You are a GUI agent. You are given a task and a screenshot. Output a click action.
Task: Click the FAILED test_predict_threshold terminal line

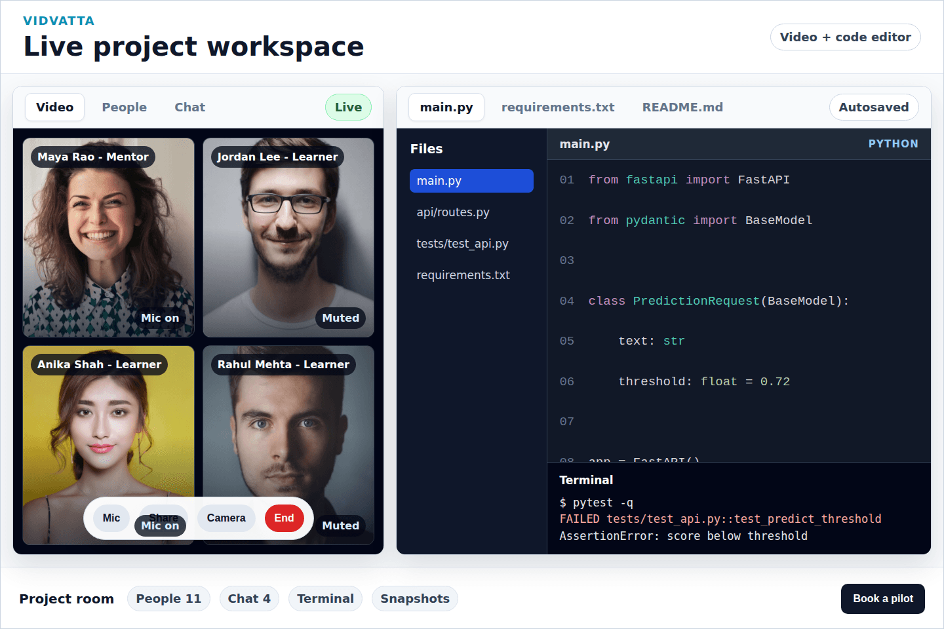click(x=720, y=519)
